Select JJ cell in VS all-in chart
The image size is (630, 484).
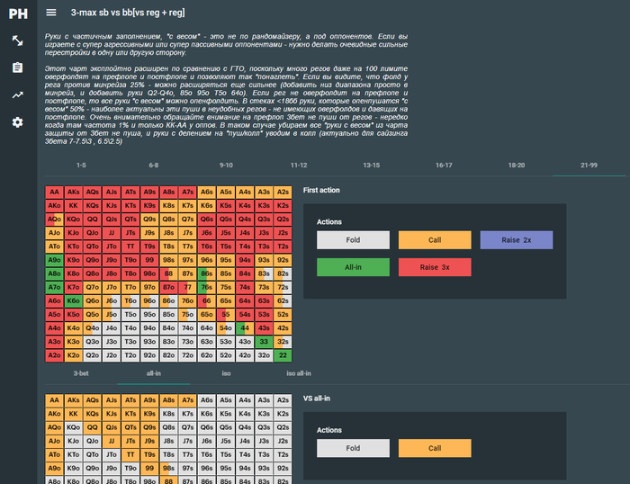112,441
